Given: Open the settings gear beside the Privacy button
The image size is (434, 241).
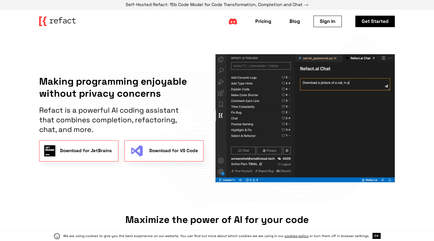Looking at the screenshot, I should pyautogui.click(x=287, y=151).
